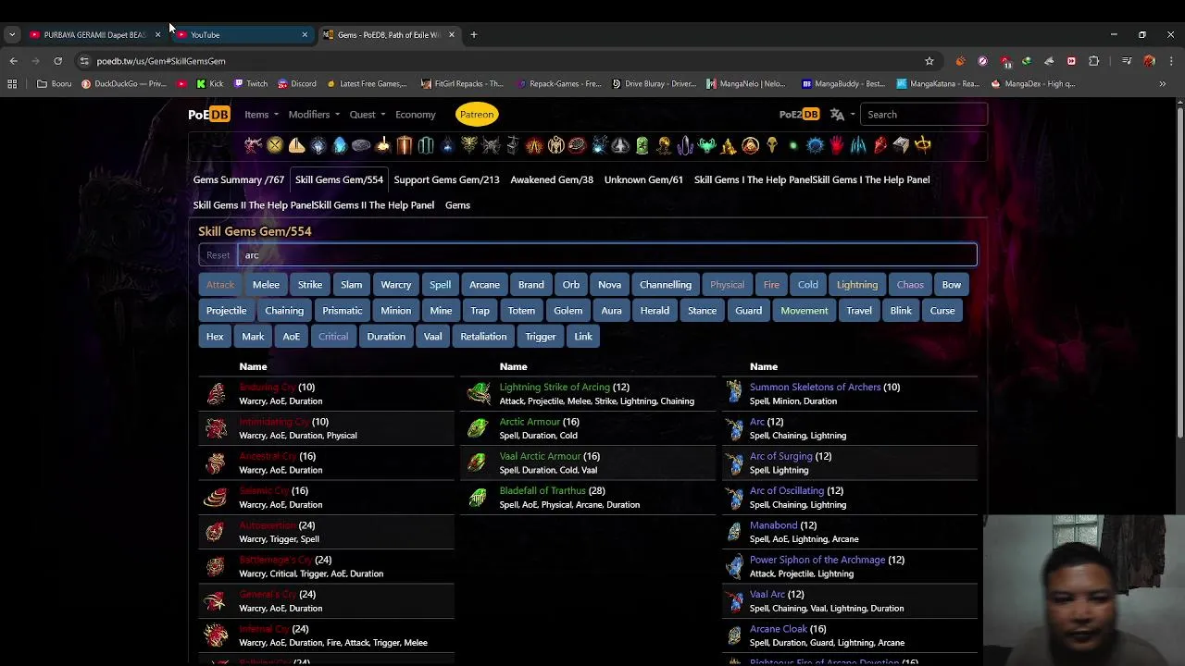The height and width of the screenshot is (666, 1185).
Task: Focus the gem filter box containing 'arc'
Action: click(x=607, y=255)
